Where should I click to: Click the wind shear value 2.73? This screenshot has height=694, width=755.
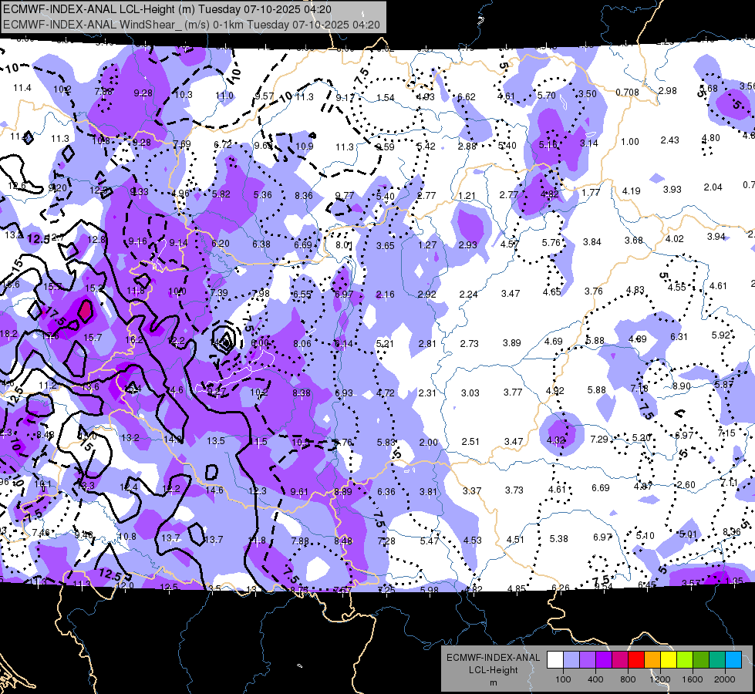click(x=470, y=344)
